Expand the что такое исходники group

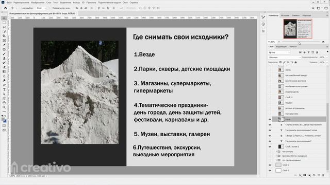[276, 160]
